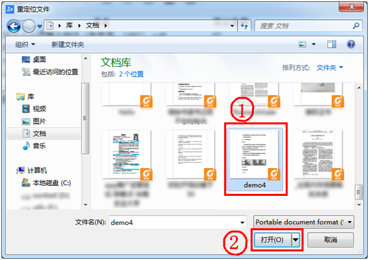Click the 最近访问的位置 icon
The width and height of the screenshot is (369, 260).
[x=26, y=71]
